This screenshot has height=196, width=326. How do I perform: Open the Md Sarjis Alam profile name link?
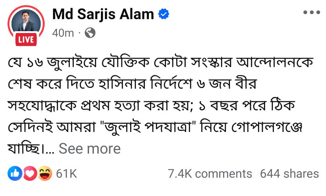pyautogui.click(x=103, y=14)
